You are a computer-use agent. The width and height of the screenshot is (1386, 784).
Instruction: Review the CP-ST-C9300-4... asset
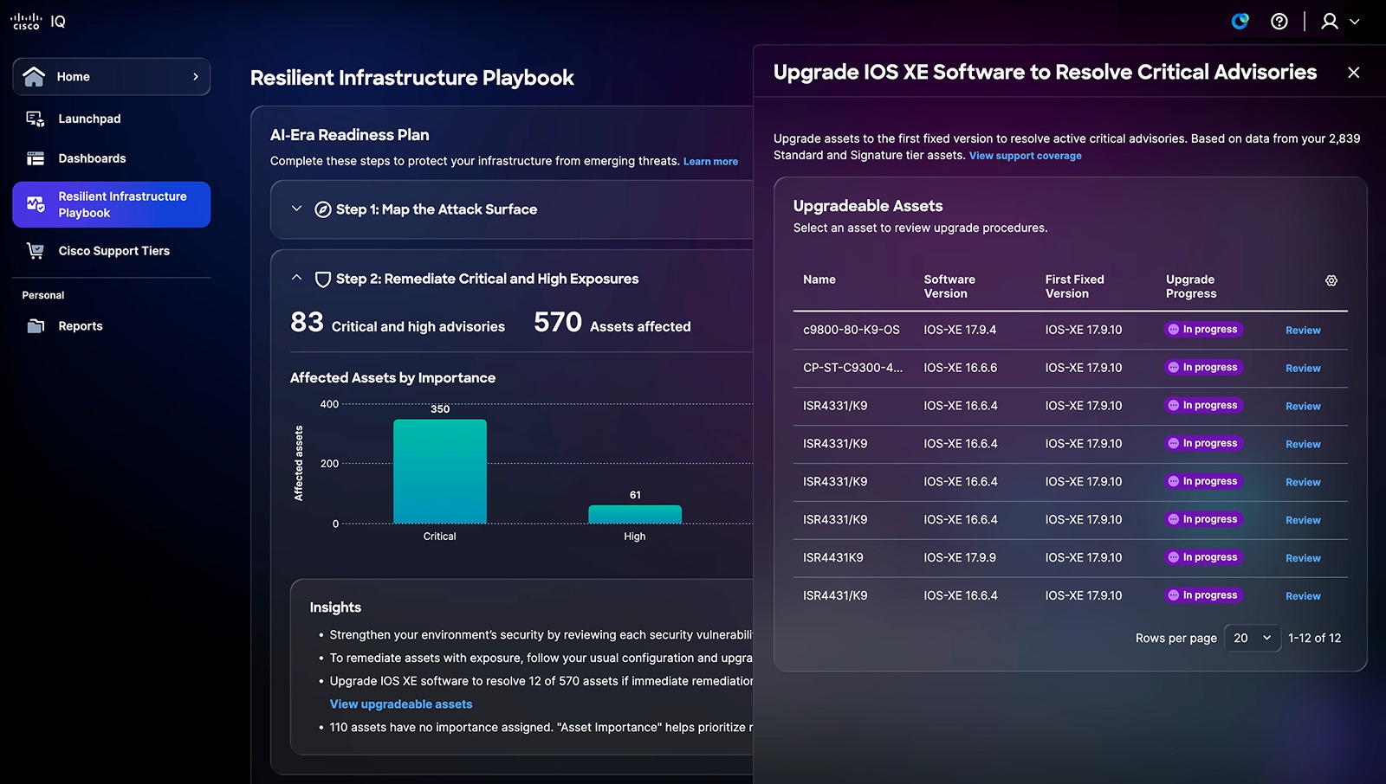pos(1303,369)
